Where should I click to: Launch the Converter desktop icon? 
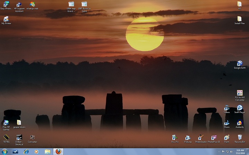pos(32,139)
